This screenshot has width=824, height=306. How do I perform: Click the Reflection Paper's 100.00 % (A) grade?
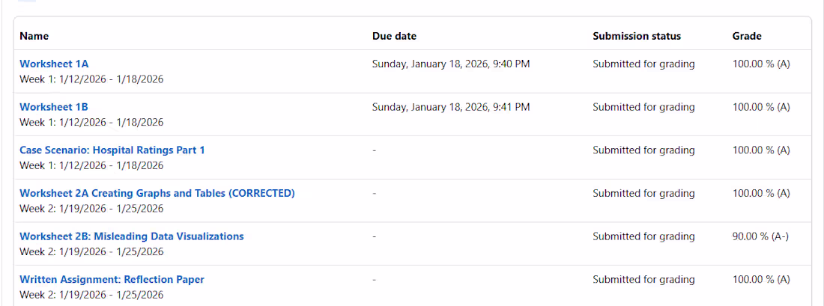point(761,280)
